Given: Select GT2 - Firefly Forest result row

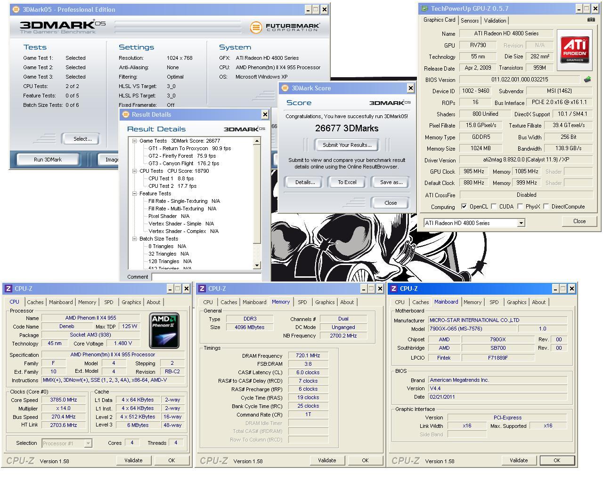Looking at the screenshot, I should pos(182,156).
